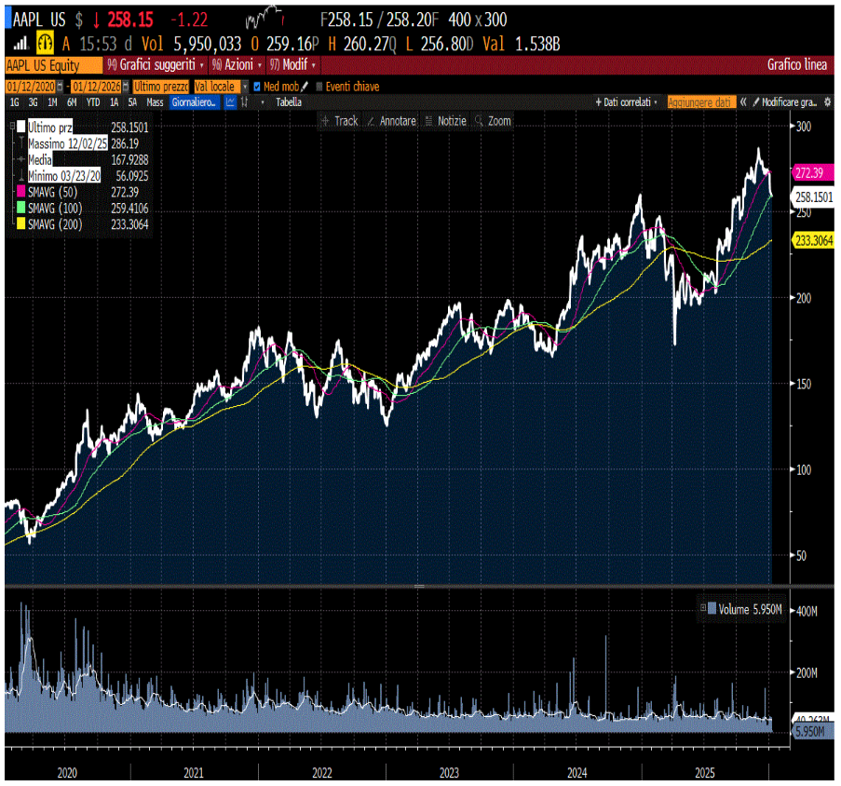Select the YTD time range
The image size is (841, 786).
(93, 102)
